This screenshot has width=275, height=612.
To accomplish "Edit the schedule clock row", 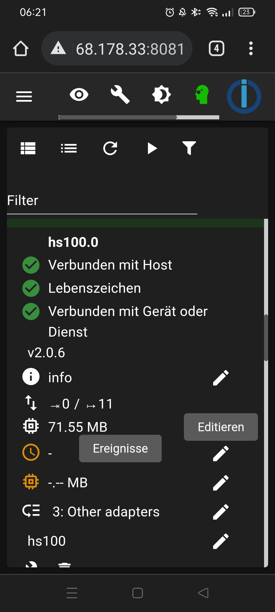I will [x=221, y=454].
